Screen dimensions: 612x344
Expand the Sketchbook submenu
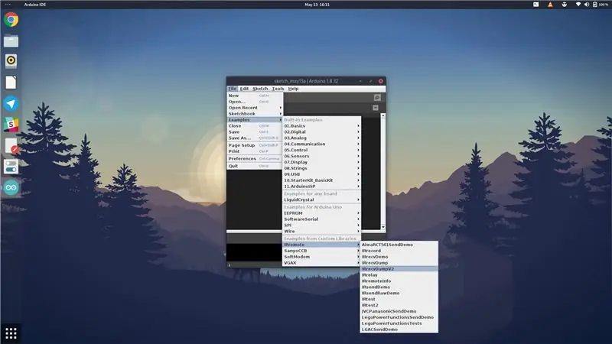point(255,113)
